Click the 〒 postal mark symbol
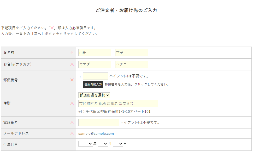This screenshot has width=253, height=151. tap(80, 76)
